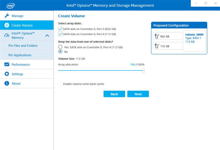
Task: Click the Array allocation slider handle
Action: (x=143, y=70)
